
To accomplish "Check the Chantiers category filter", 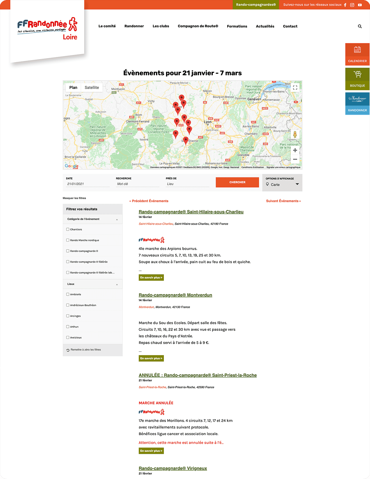I will tap(68, 229).
